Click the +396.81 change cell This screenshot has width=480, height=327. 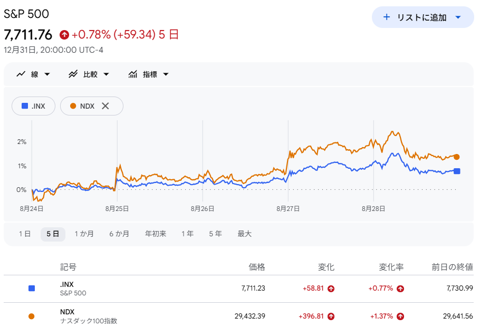pyautogui.click(x=311, y=316)
